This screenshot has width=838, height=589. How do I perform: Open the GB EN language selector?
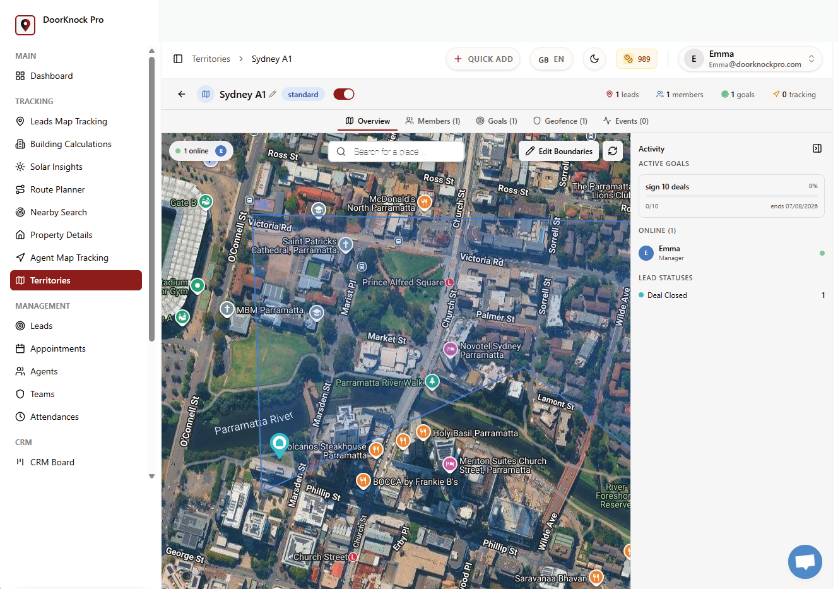pyautogui.click(x=552, y=59)
